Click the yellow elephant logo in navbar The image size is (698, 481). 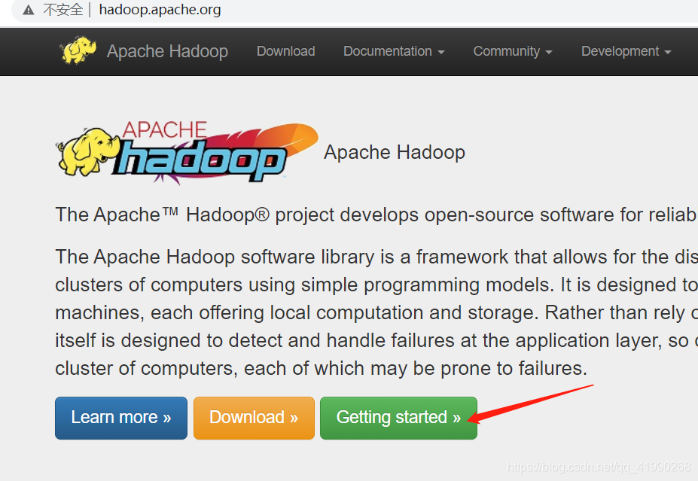coord(78,50)
